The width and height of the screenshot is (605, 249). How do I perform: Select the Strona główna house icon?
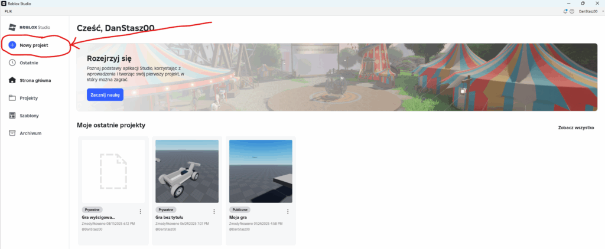tap(12, 81)
